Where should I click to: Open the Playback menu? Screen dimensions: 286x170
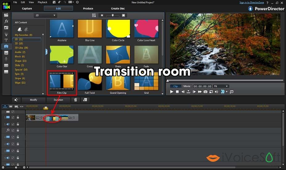43,2
